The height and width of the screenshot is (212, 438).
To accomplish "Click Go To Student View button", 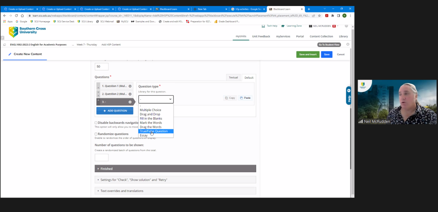I will [329, 44].
